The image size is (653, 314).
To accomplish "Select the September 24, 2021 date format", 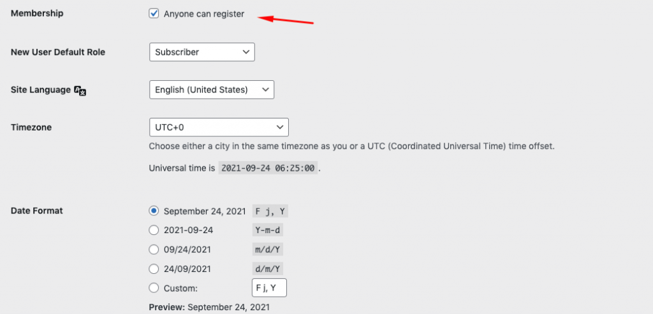I will coord(154,211).
